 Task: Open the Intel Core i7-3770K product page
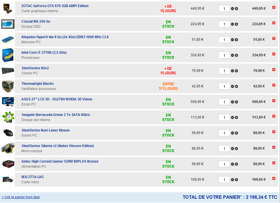[44, 53]
